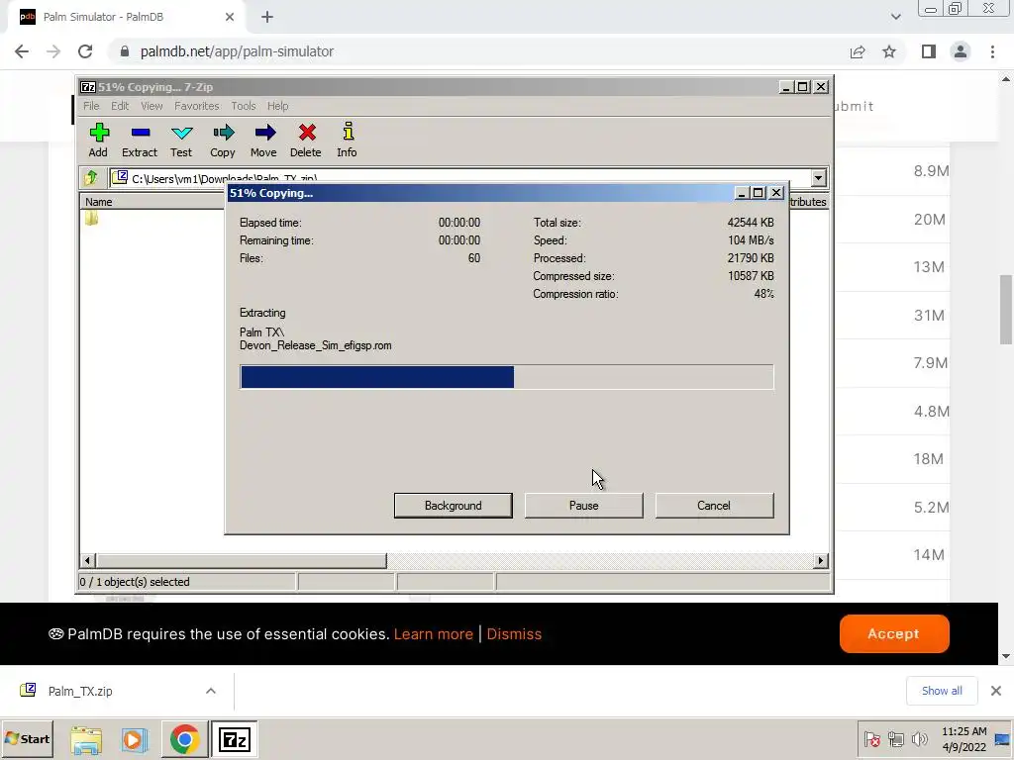1014x760 pixels.
Task: Reload the browser page
Action: click(x=85, y=51)
